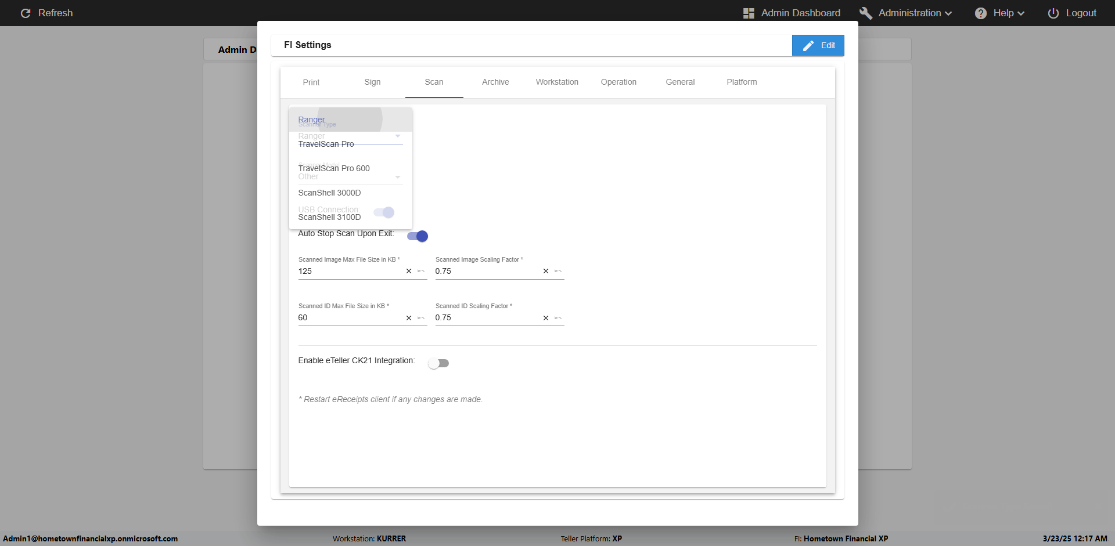Image resolution: width=1115 pixels, height=546 pixels.
Task: Select the Scan tab
Action: tap(434, 82)
